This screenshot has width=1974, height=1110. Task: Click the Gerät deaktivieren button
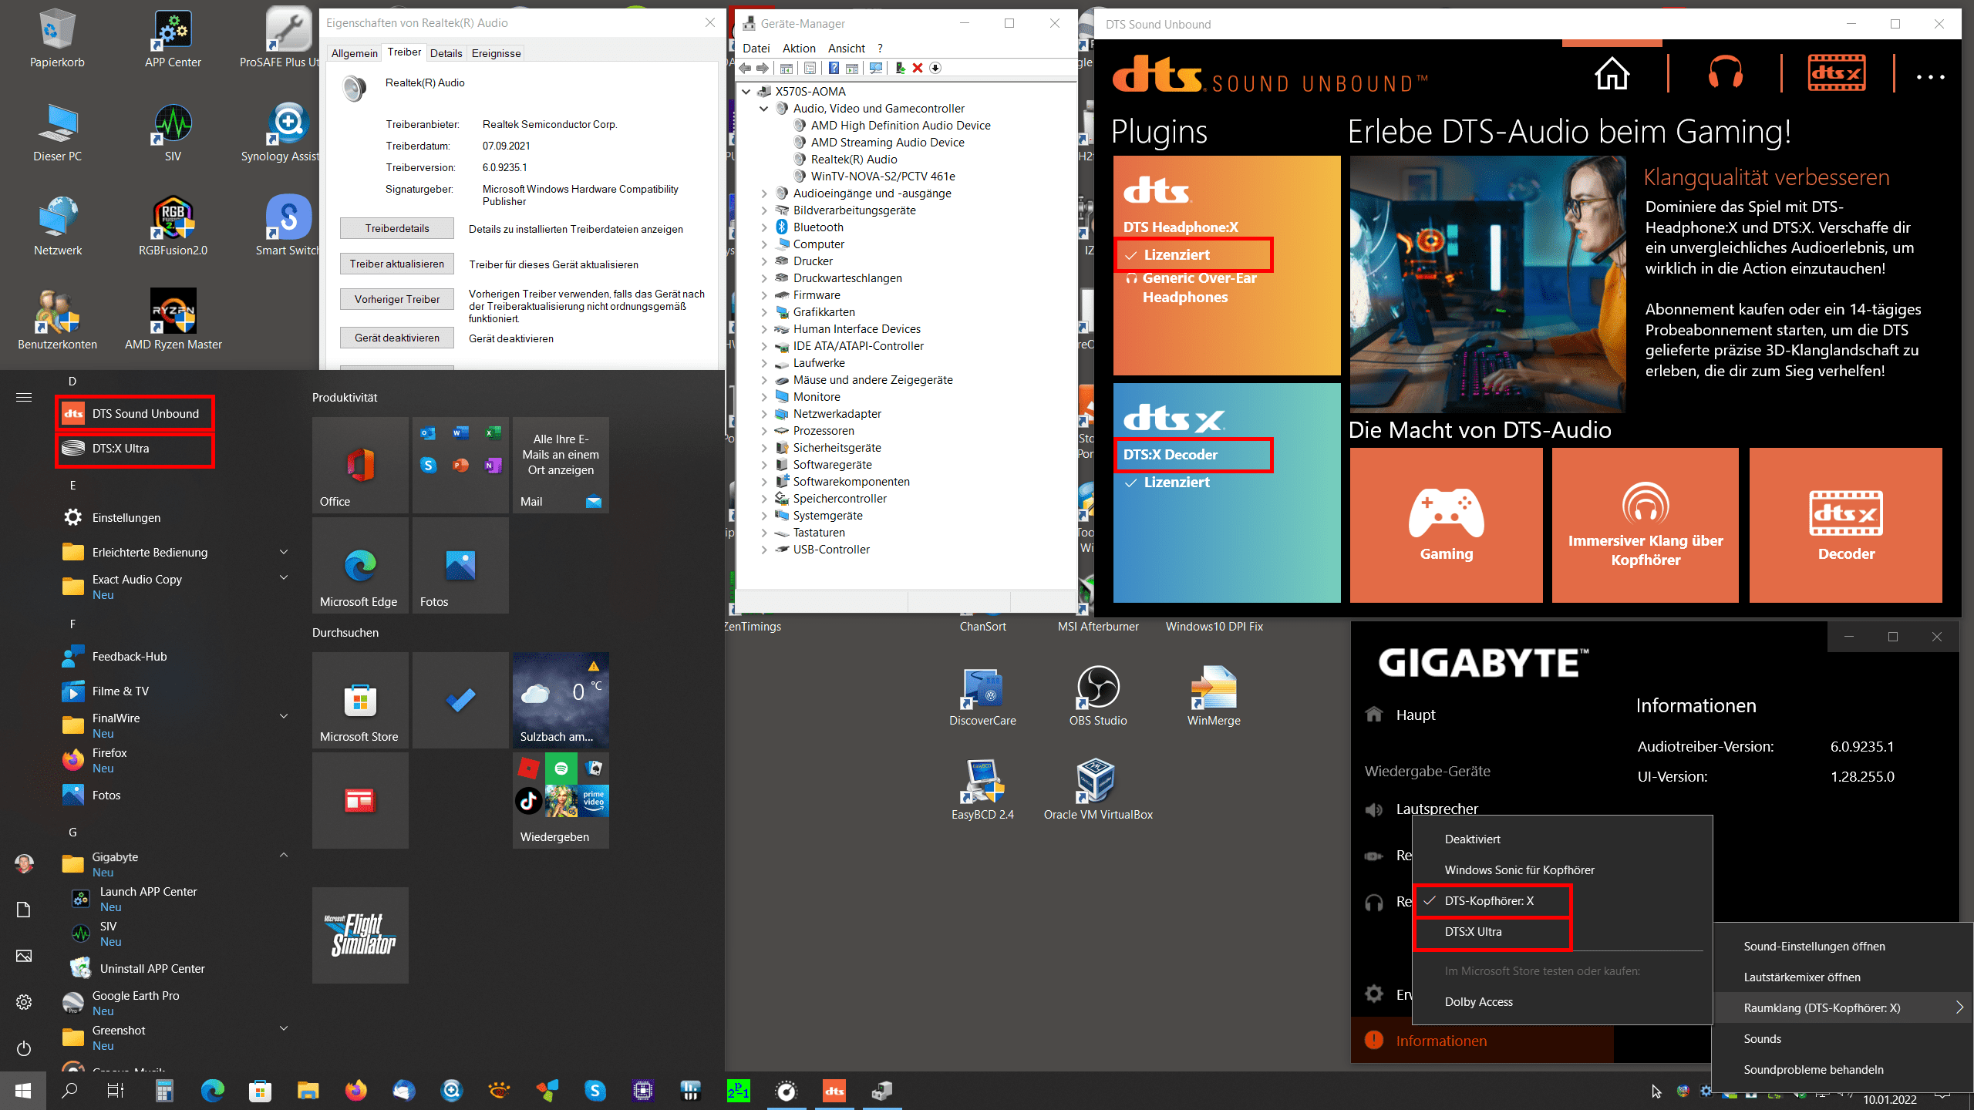[x=397, y=338]
